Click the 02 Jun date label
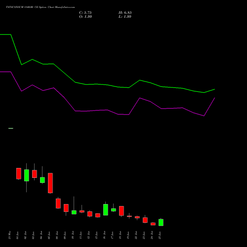This screenshot has width=247, height=247. pyautogui.click(x=25, y=235)
